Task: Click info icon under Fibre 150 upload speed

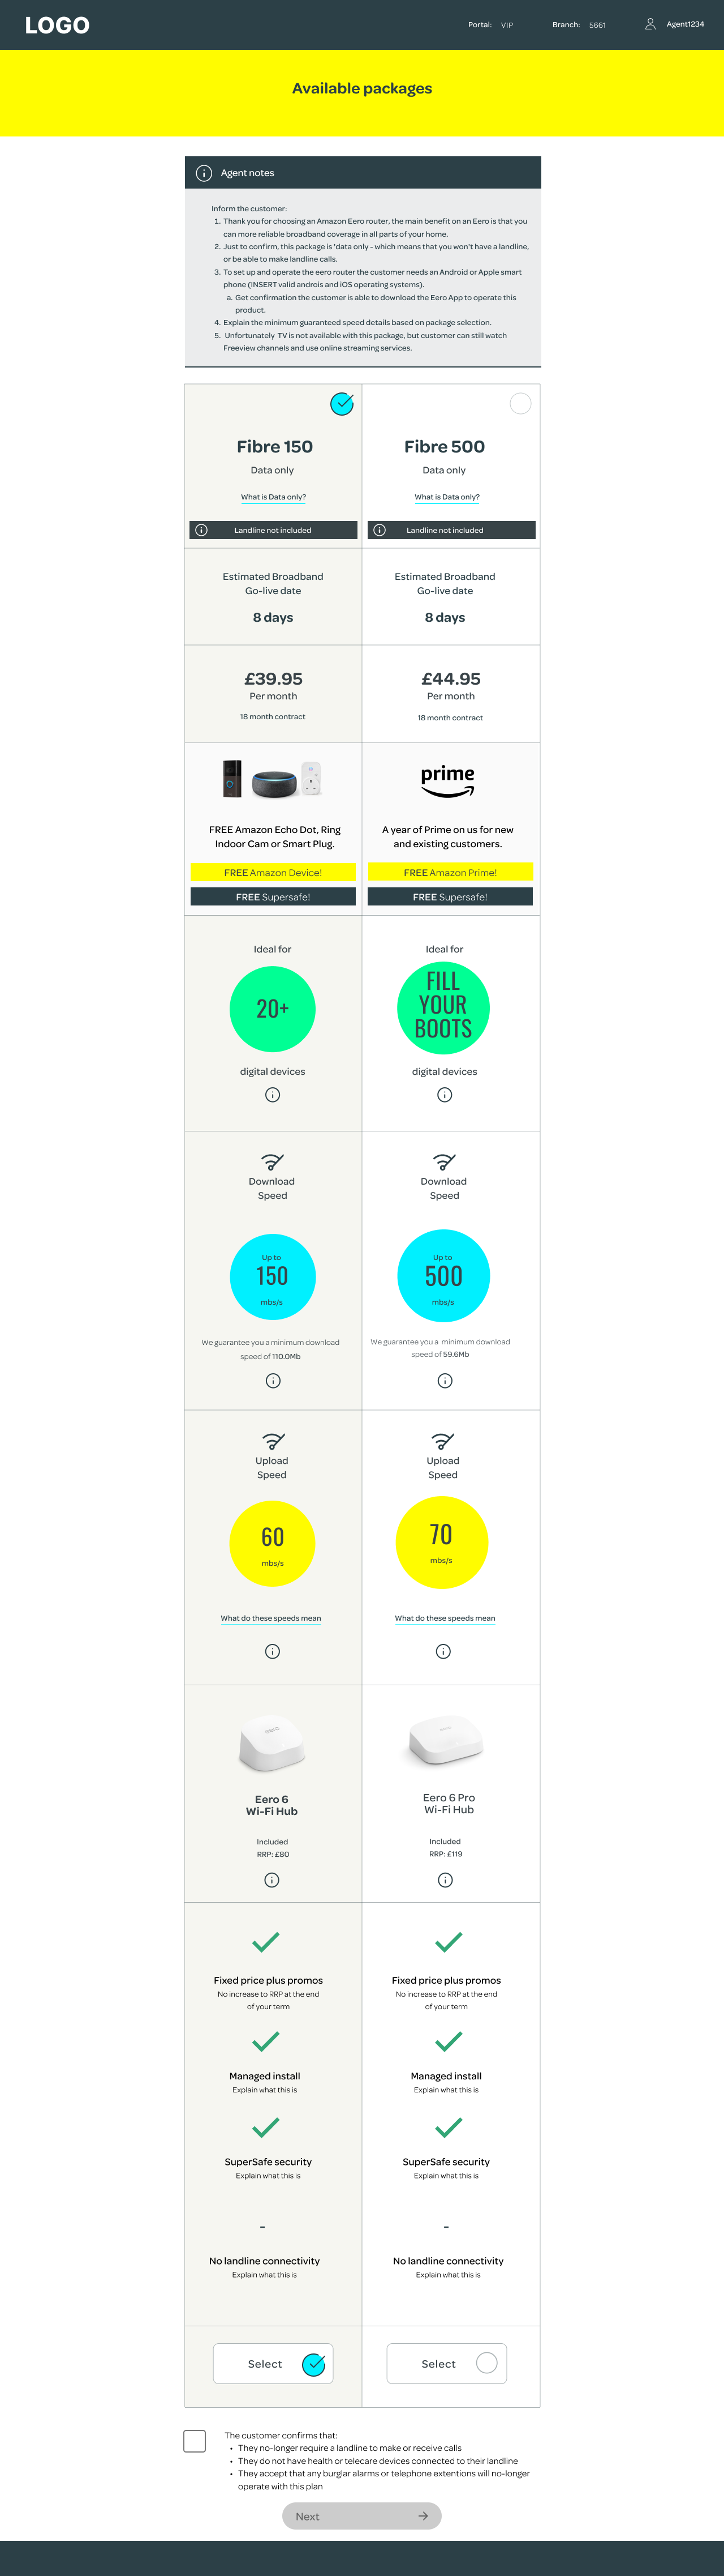Action: (273, 1651)
